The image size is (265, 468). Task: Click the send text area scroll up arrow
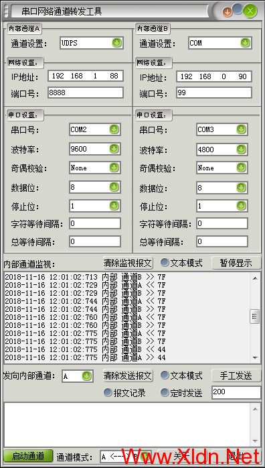coord(255,409)
